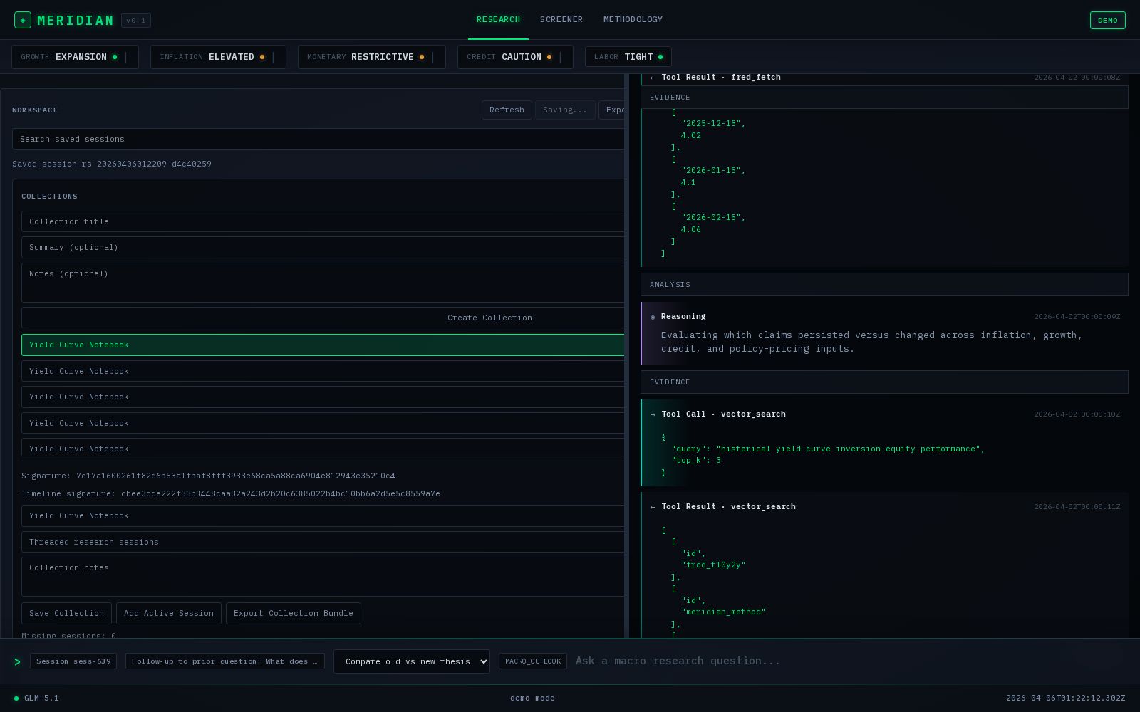Click the Timeline signature hash line

point(231,493)
